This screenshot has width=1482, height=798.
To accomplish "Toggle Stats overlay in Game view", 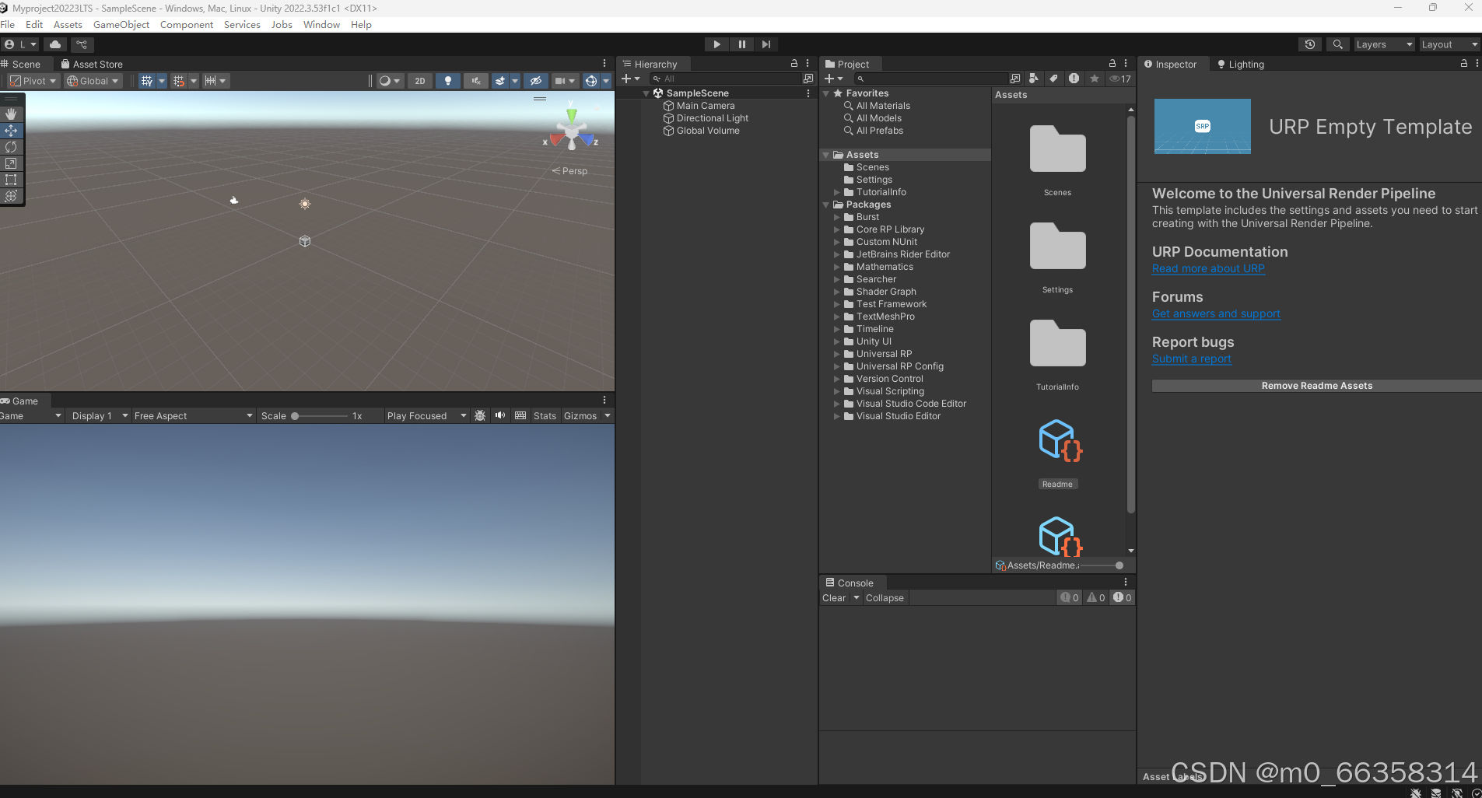I will (545, 416).
